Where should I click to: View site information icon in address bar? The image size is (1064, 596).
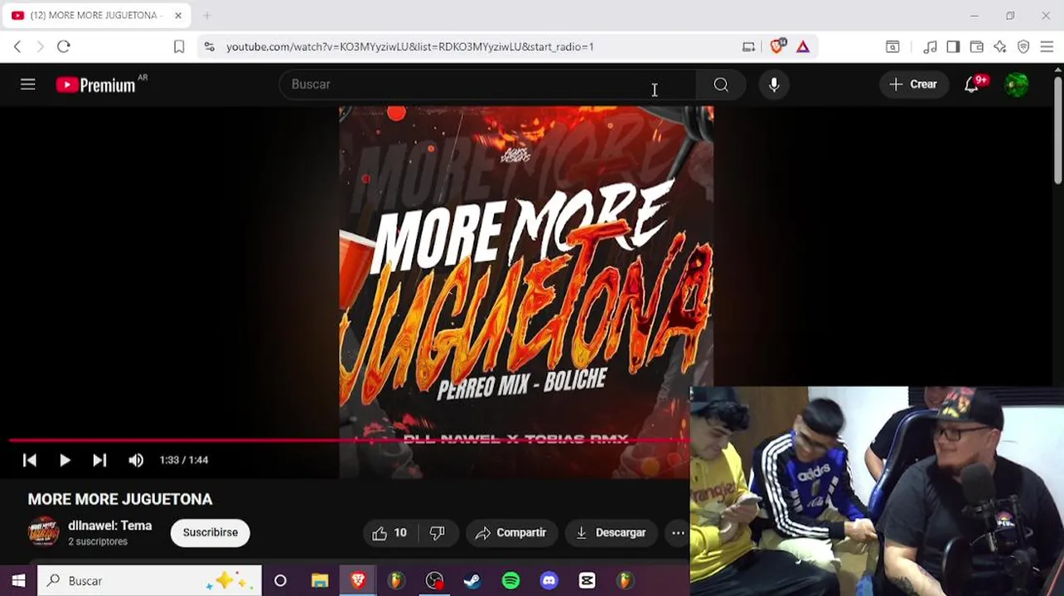click(x=209, y=47)
